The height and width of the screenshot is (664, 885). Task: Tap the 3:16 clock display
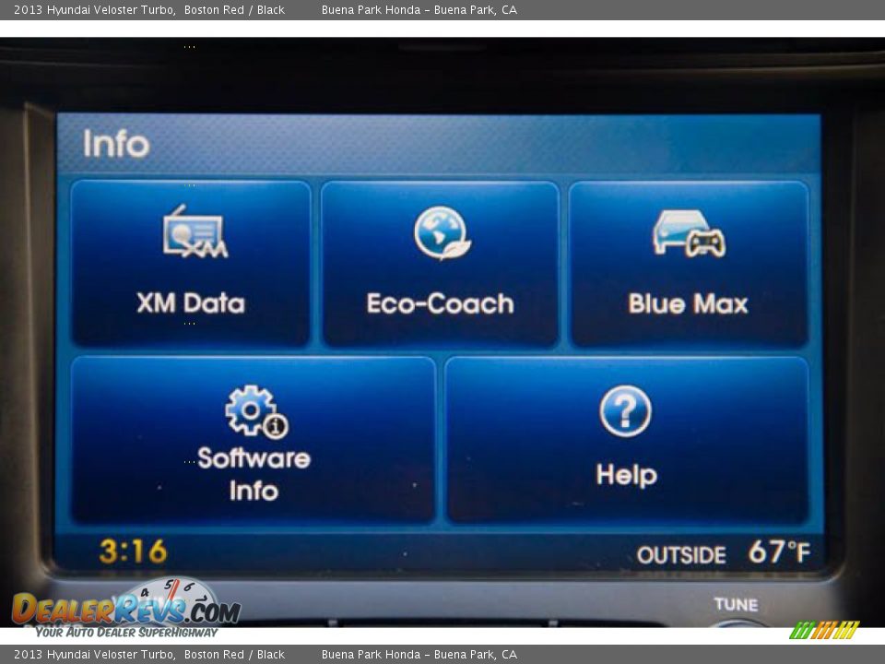[x=133, y=551]
